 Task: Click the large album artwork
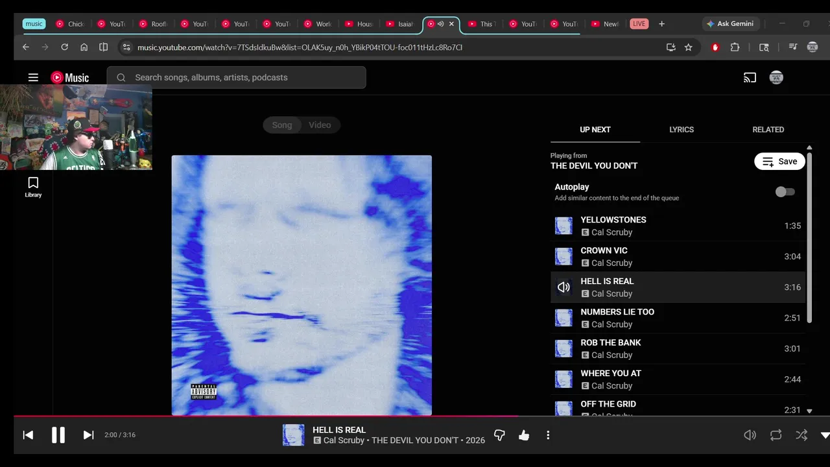coord(302,285)
